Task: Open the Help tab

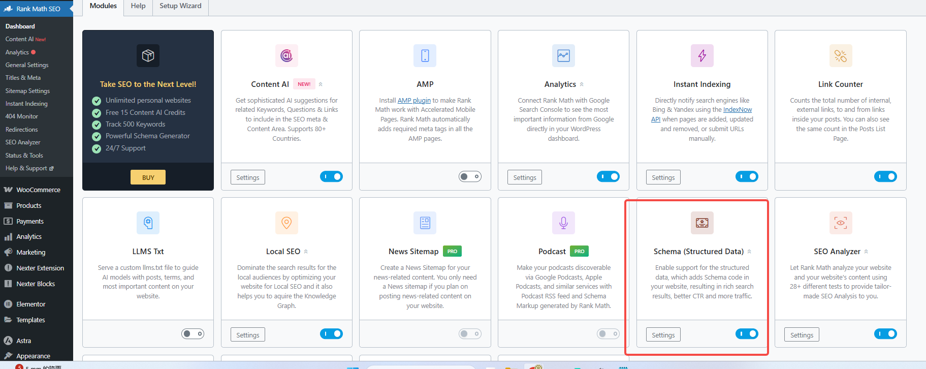Action: tap(138, 6)
